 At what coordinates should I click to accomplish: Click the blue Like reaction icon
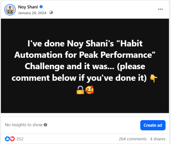[7, 139]
